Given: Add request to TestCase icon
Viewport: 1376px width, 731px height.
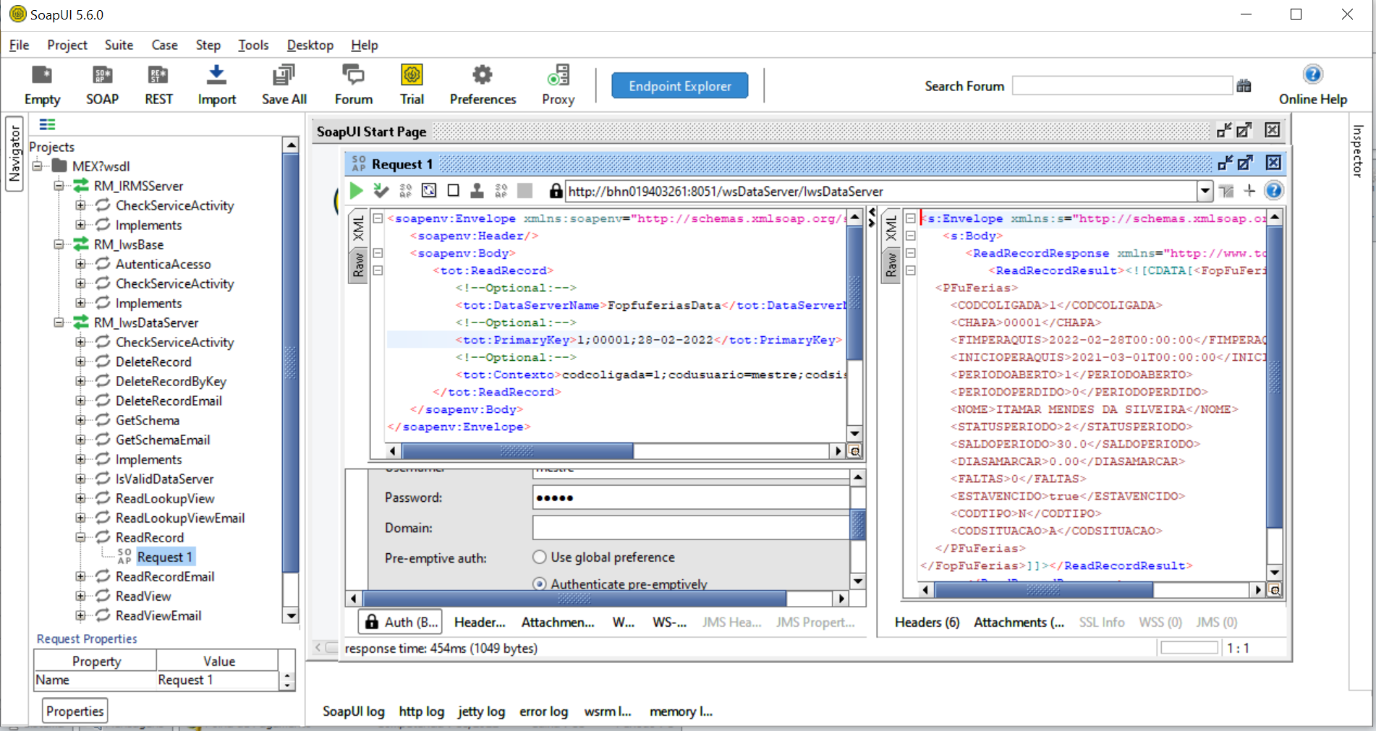Looking at the screenshot, I should 381,191.
